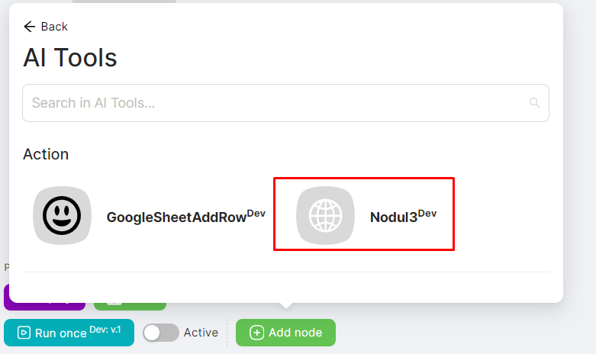Viewport: 596px width, 354px height.
Task: Toggle the Active switch
Action: click(161, 333)
